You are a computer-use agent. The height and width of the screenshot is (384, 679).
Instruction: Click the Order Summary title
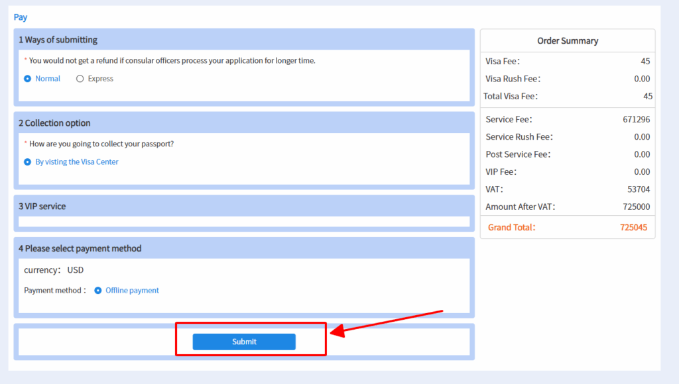[568, 41]
